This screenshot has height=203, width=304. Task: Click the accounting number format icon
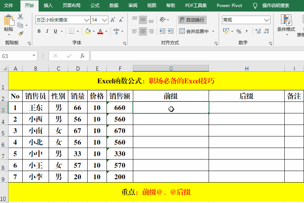pyautogui.click(x=226, y=31)
